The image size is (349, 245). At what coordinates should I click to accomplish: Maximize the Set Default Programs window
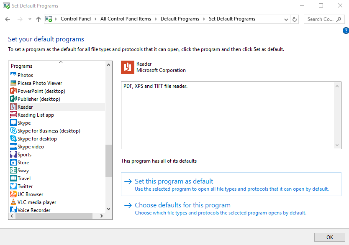321,5
